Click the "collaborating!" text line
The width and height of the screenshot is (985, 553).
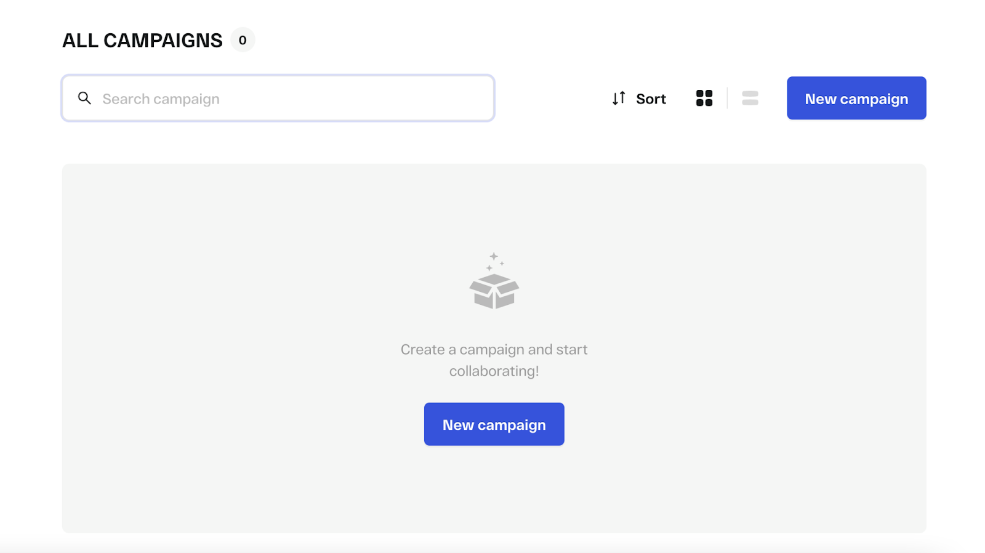pos(494,371)
